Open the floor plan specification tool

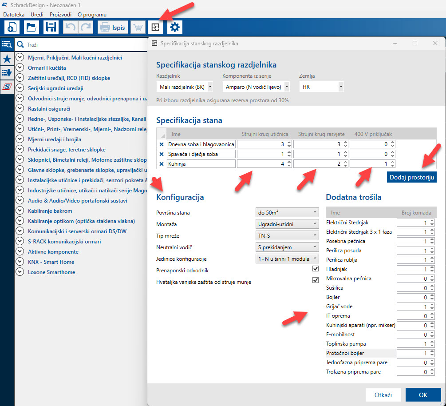tap(155, 27)
